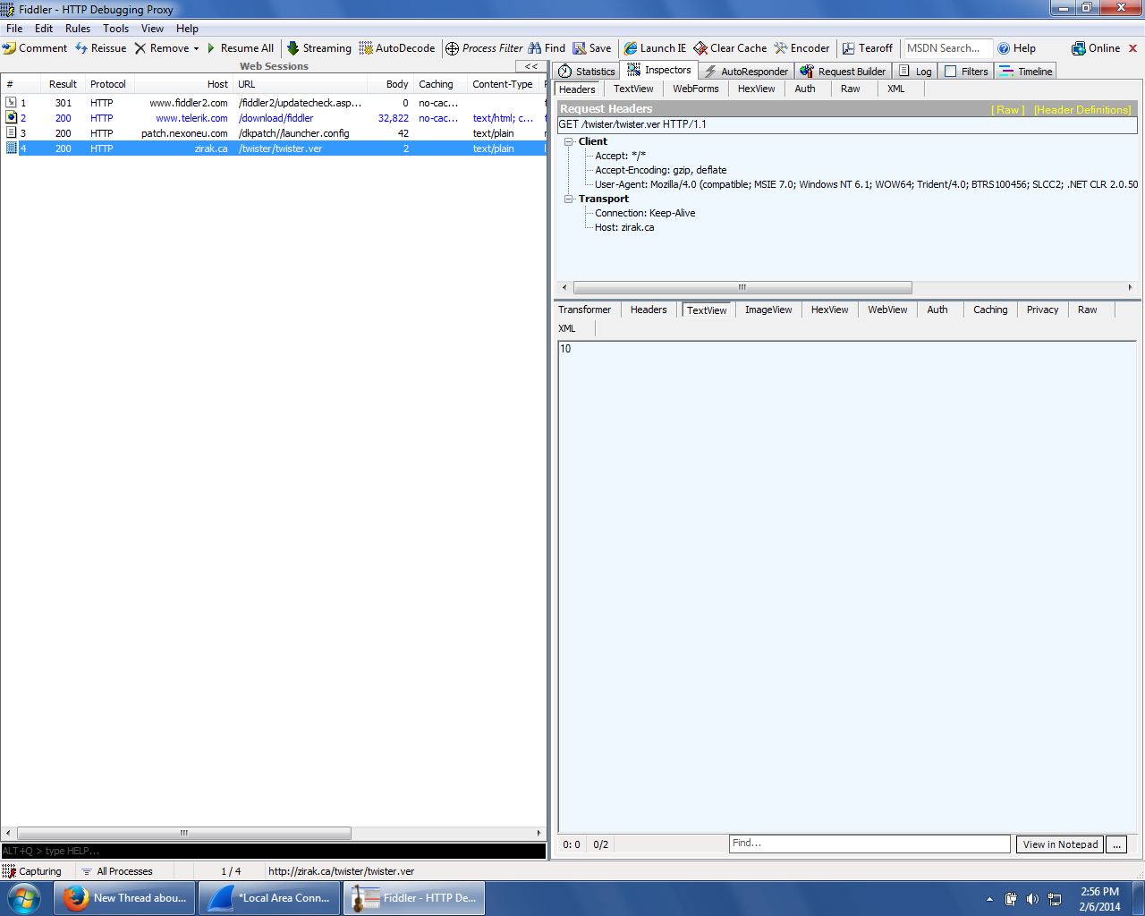
Task: Switch to the Statistics tab
Action: click(587, 72)
